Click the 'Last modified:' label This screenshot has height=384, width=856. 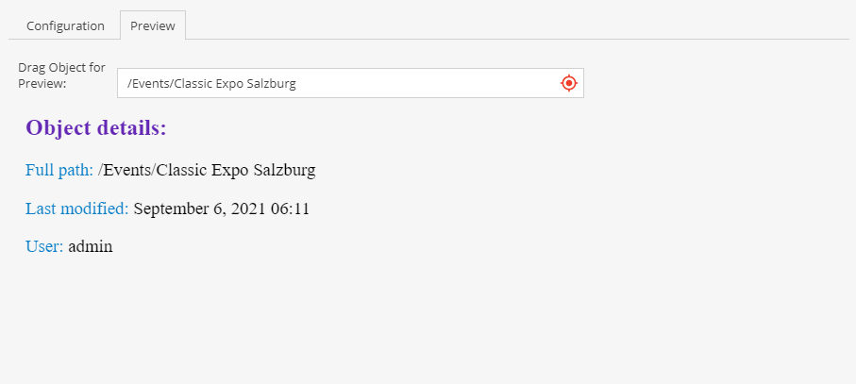click(x=76, y=209)
